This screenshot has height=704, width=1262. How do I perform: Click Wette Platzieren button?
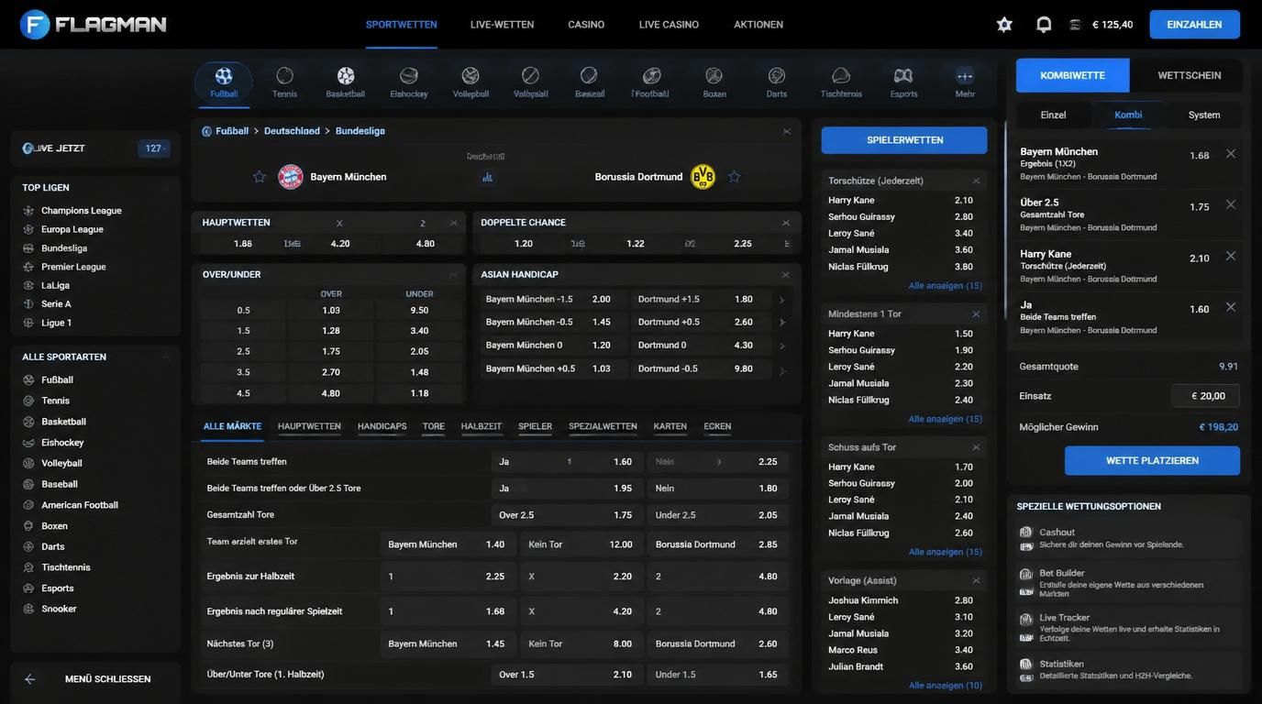click(x=1152, y=461)
